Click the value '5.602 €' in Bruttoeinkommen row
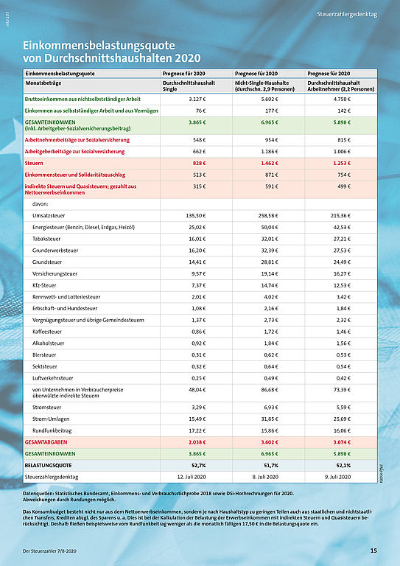 (270, 99)
